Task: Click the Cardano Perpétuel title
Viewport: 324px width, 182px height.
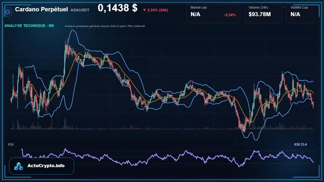Action: [42, 9]
